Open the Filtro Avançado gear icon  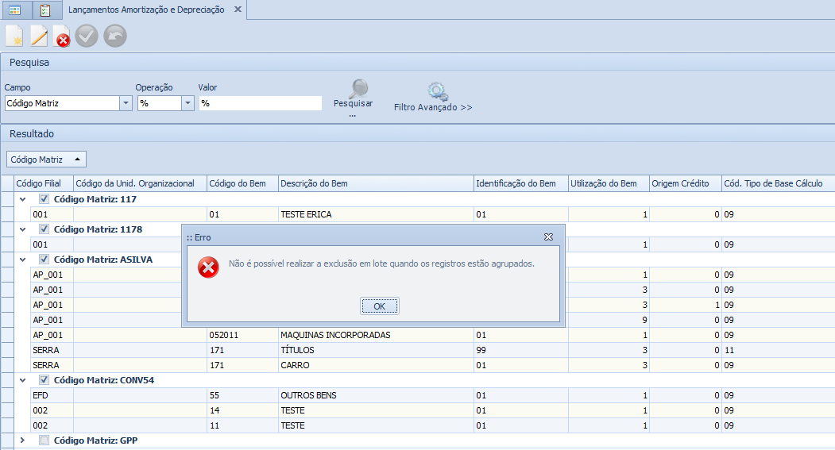point(437,91)
